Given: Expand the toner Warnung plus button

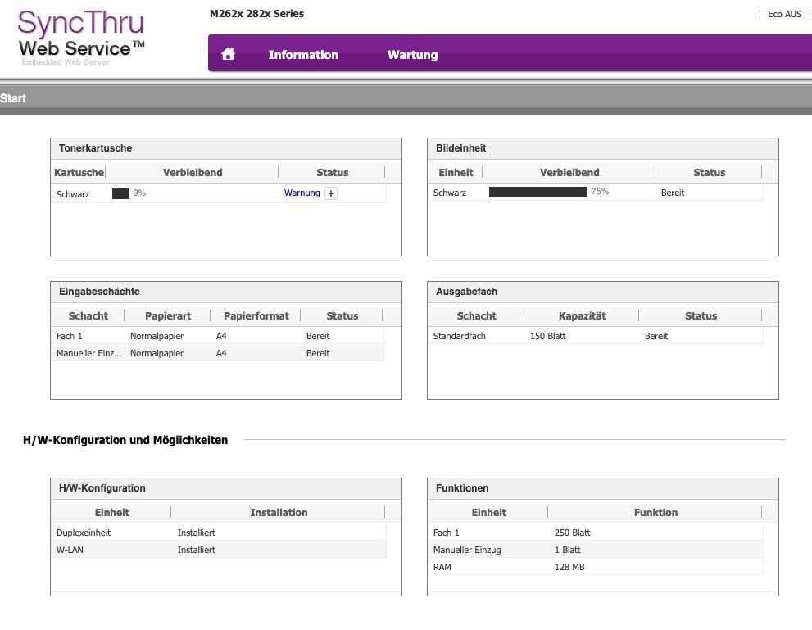Looking at the screenshot, I should point(331,193).
